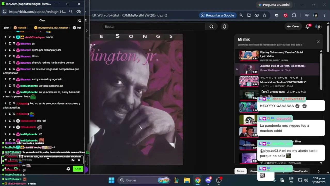This screenshot has width=330, height=186.
Task: Click username 7_Antonio on 'Red no estás solo' message
Action: coord(22,103)
